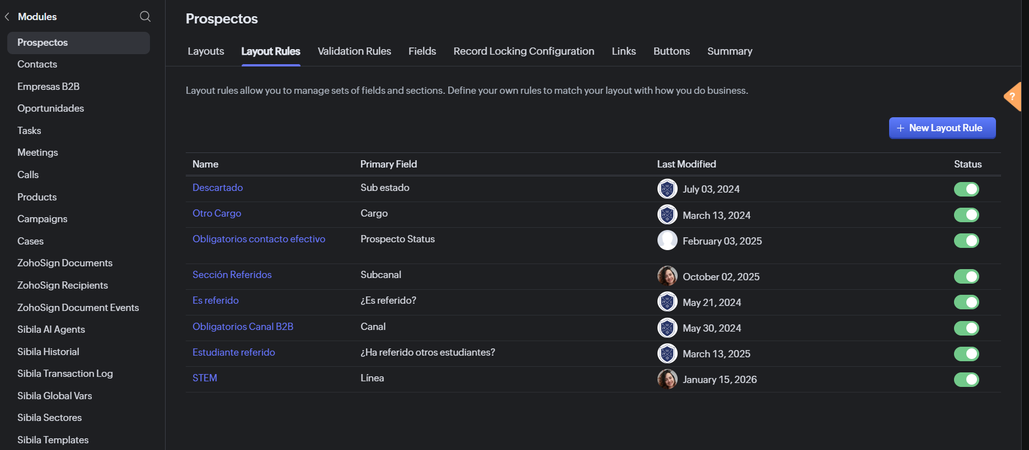The image size is (1029, 450).
Task: Switch off the Sección Referidos rule
Action: click(966, 276)
